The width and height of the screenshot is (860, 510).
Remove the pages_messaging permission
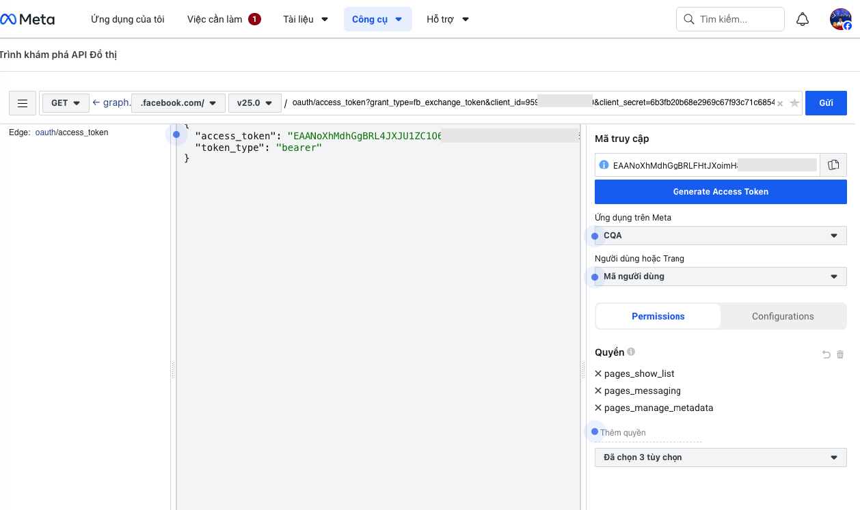[x=598, y=391]
